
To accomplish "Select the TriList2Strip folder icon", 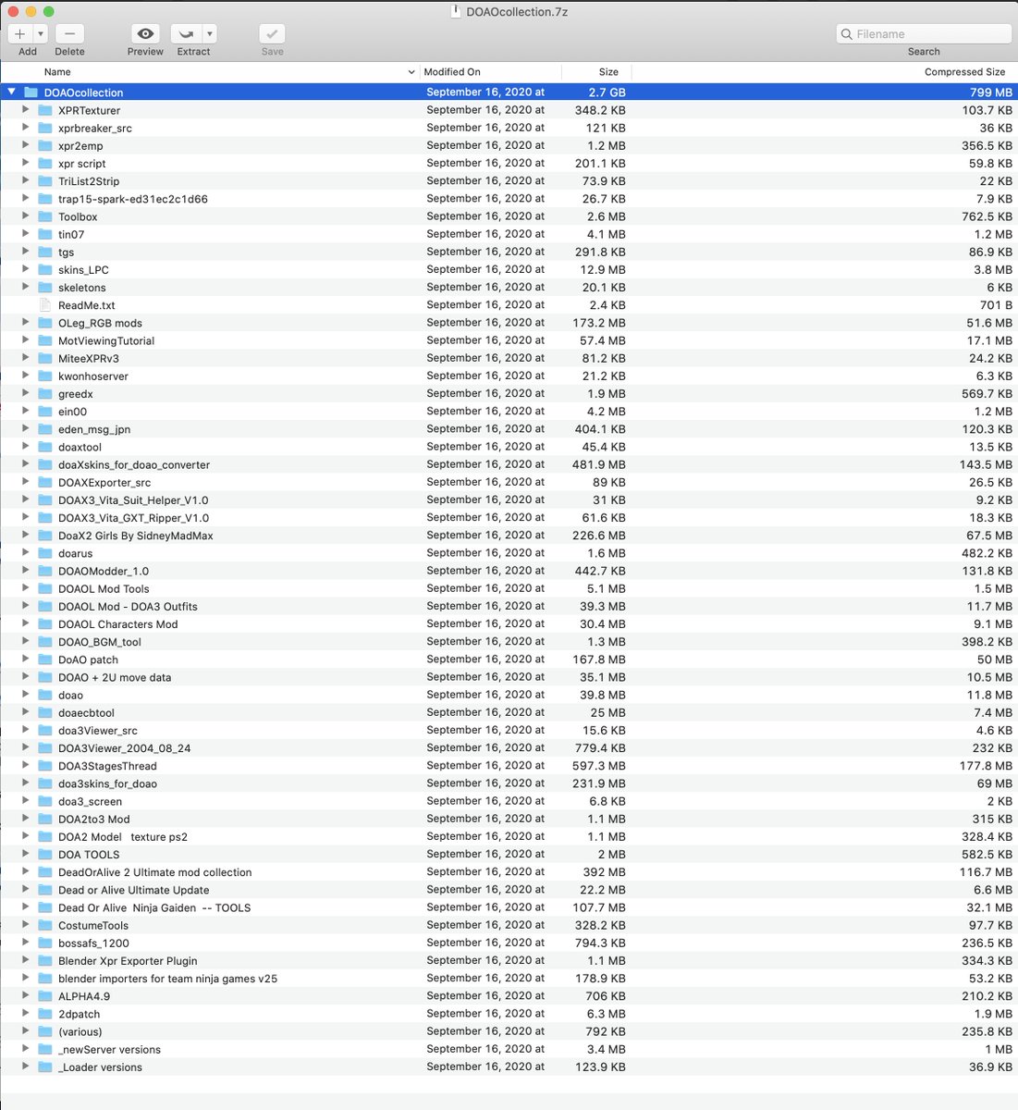I will pos(45,181).
